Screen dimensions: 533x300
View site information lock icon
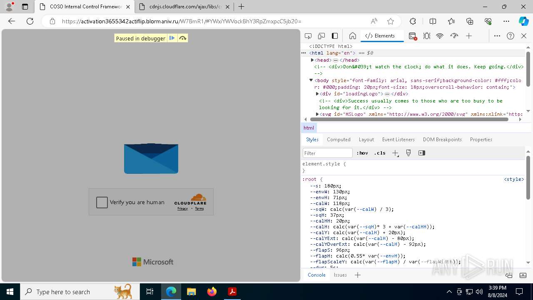pyautogui.click(x=52, y=21)
